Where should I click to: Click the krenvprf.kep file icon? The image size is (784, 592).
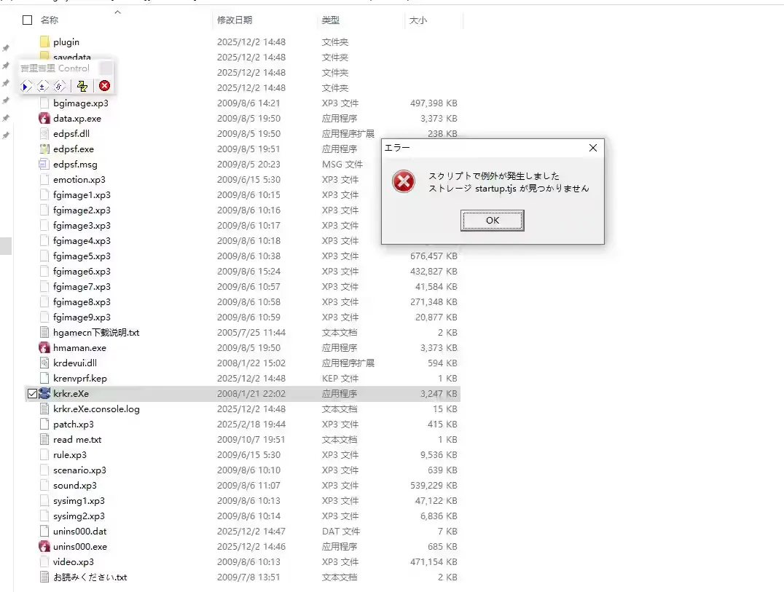click(x=44, y=378)
